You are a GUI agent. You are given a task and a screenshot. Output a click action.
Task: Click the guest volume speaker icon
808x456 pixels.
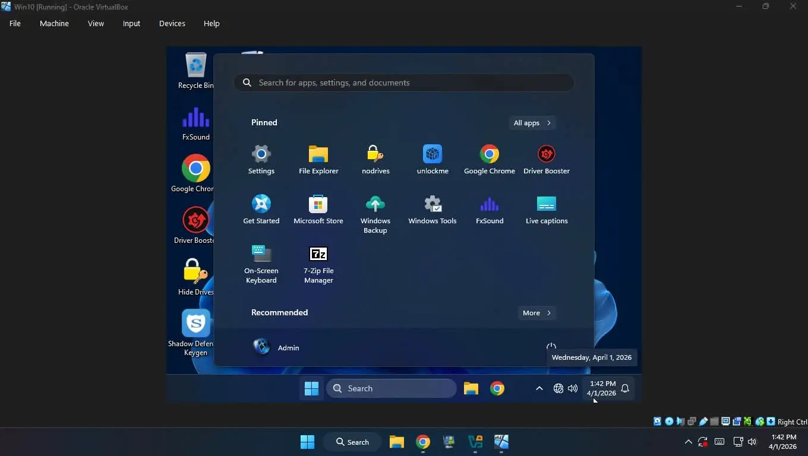tap(573, 388)
